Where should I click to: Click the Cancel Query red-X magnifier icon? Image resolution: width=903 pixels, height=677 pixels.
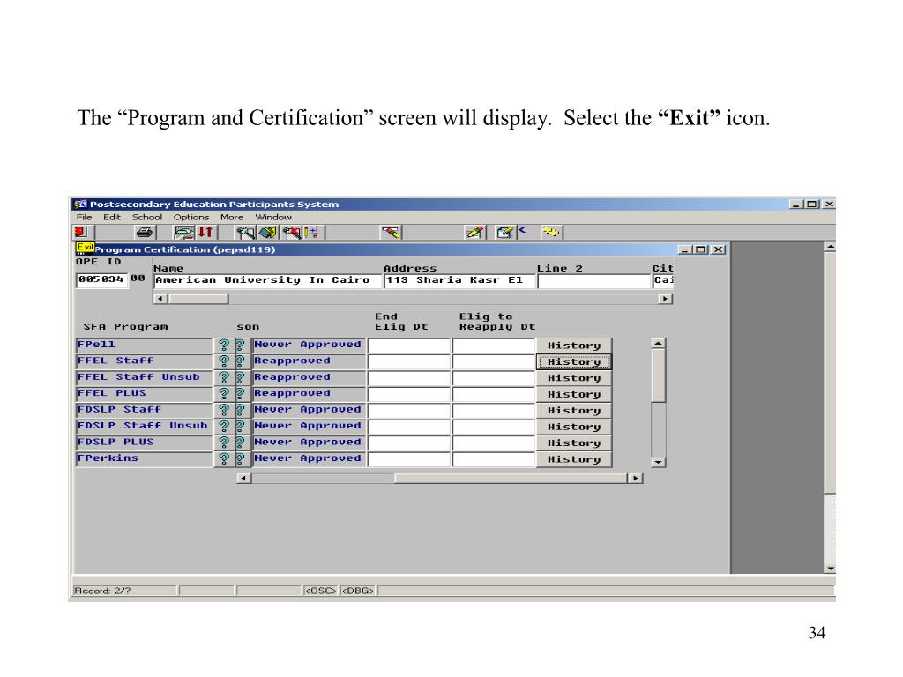[x=292, y=232]
